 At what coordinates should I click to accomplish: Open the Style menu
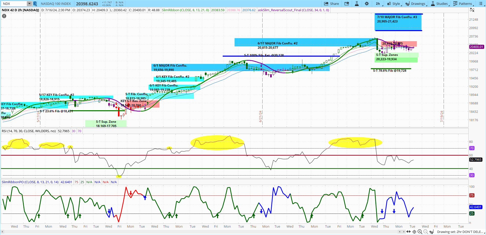pyautogui.click(x=394, y=4)
